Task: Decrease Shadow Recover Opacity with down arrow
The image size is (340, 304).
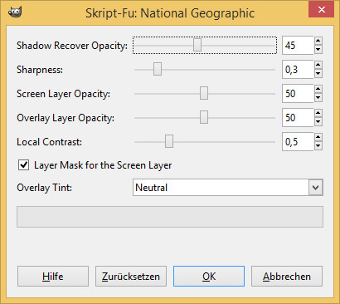Action: (x=318, y=50)
